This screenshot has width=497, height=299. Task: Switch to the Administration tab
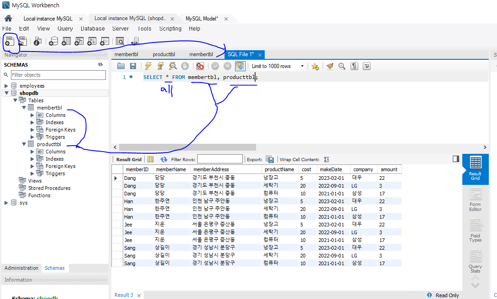[x=21, y=268]
